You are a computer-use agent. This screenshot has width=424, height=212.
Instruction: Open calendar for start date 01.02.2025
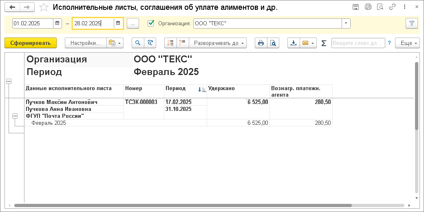(x=57, y=23)
